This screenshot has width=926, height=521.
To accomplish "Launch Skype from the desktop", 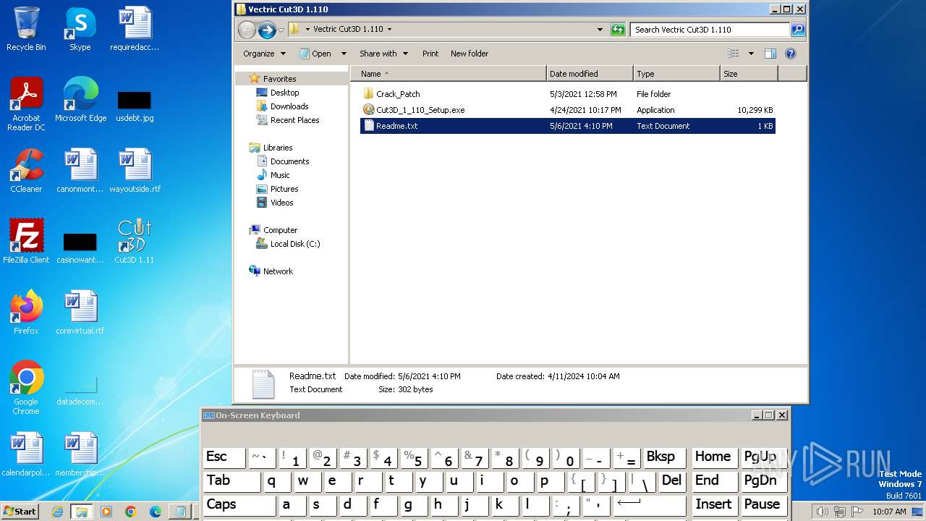I will point(80,29).
